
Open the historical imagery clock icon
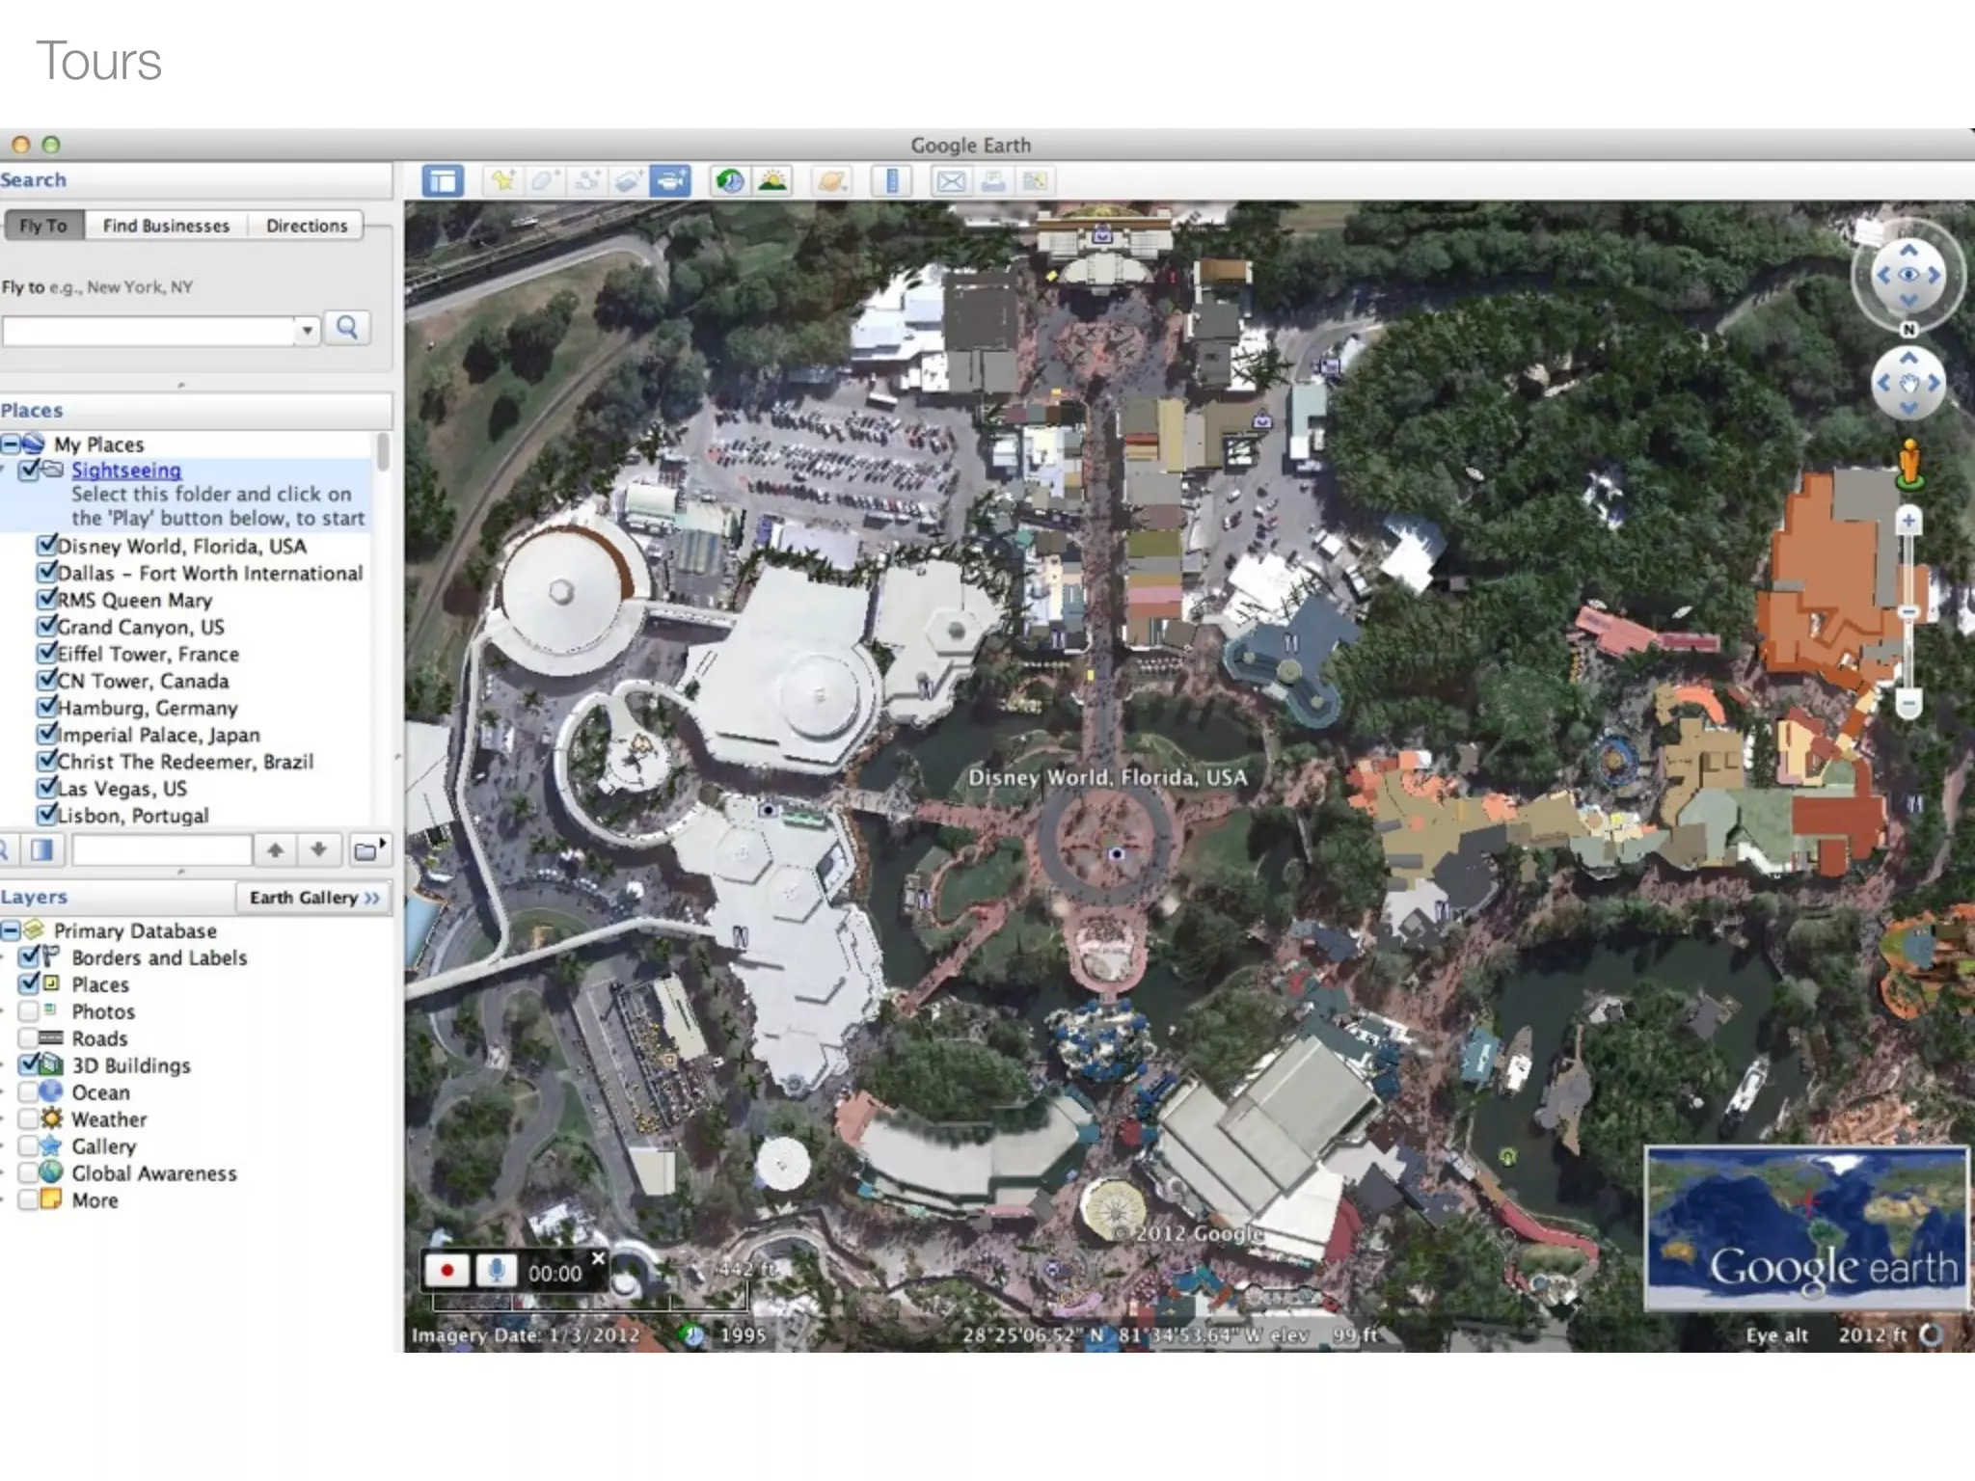[x=730, y=181]
